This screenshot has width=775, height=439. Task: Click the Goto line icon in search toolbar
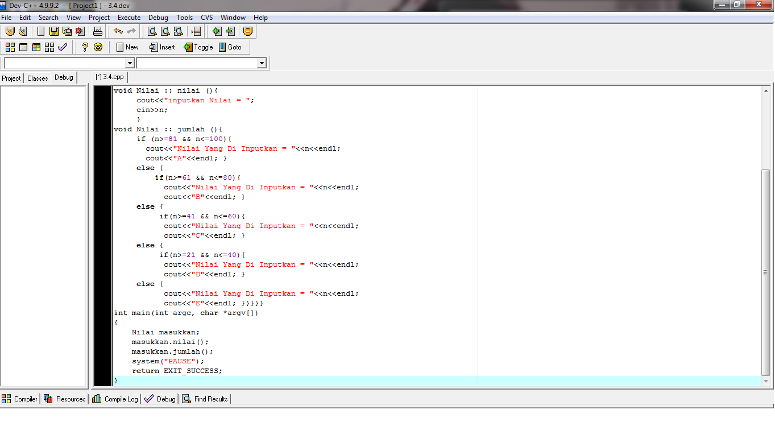point(196,31)
